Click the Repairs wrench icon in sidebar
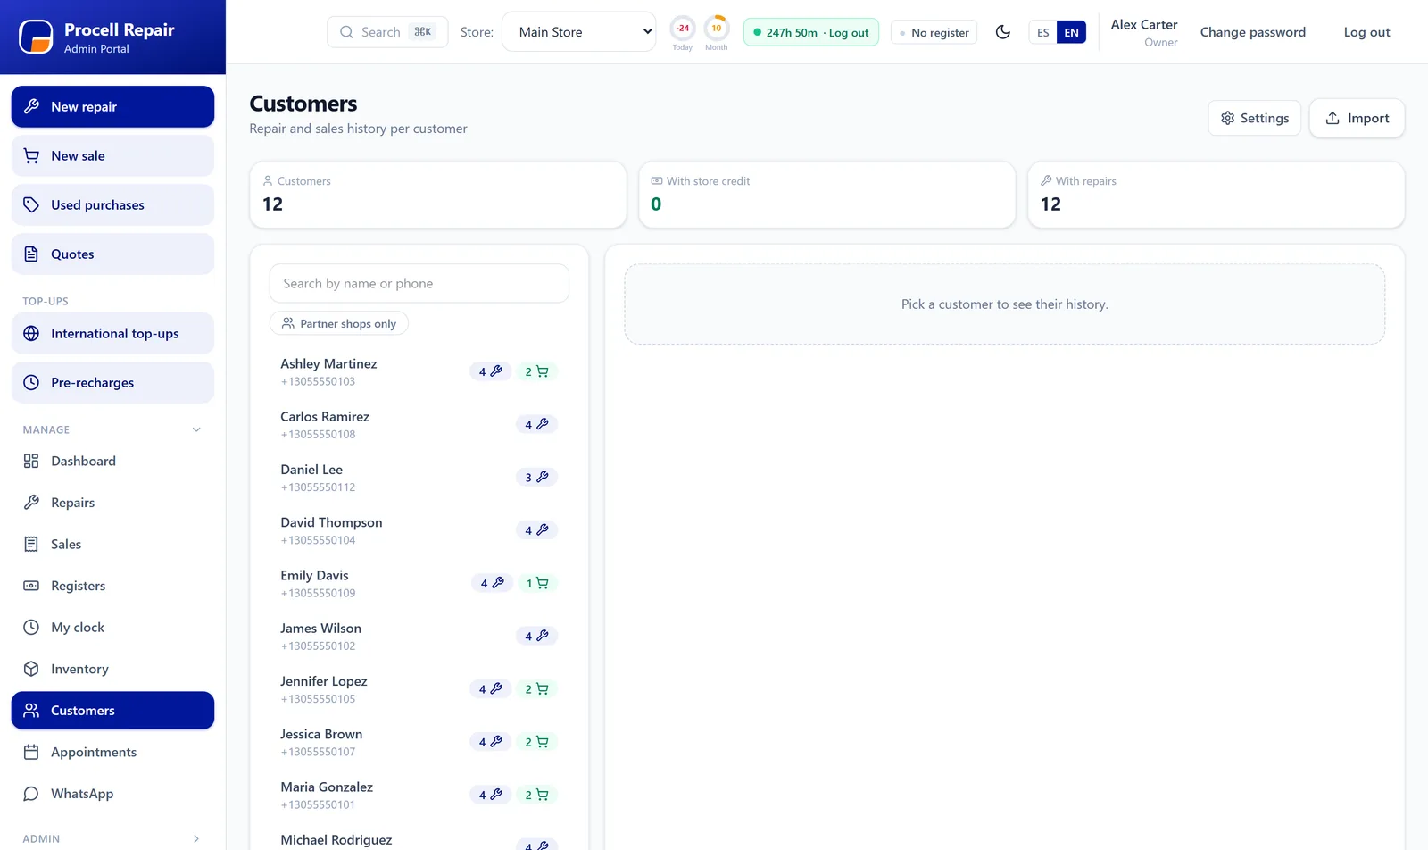Viewport: 1428px width, 850px height. pos(31,503)
